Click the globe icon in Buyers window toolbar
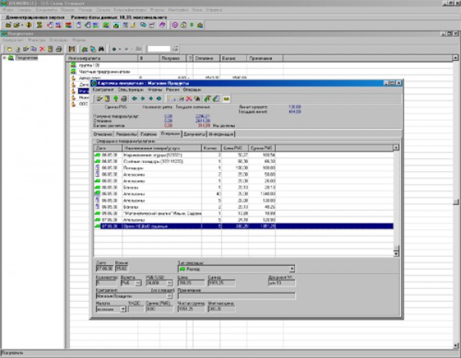Screen dimensions: 461x358 pyautogui.click(x=93, y=49)
